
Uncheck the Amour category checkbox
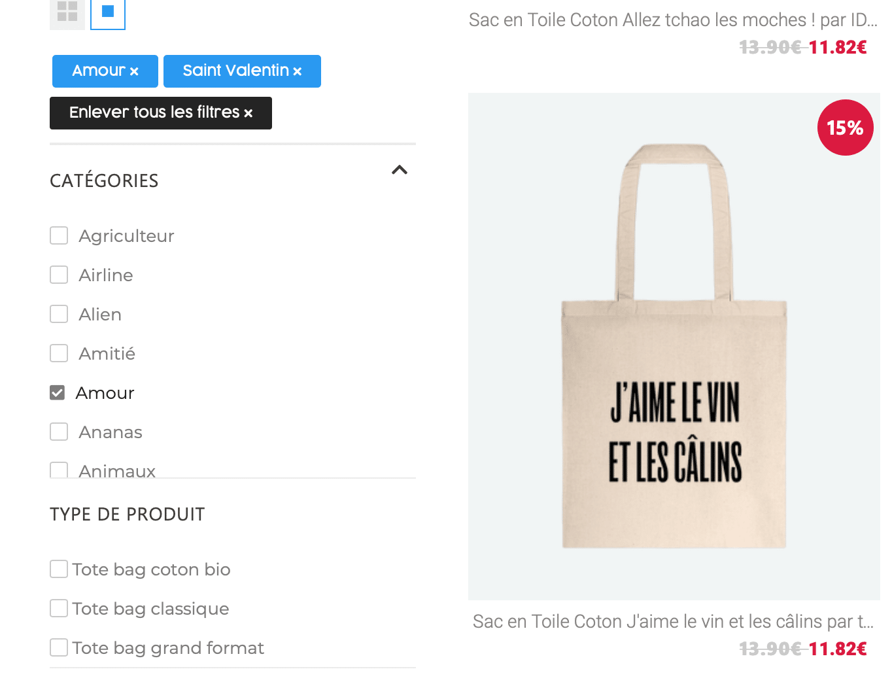coord(58,392)
